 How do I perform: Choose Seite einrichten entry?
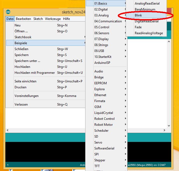(x=46, y=81)
